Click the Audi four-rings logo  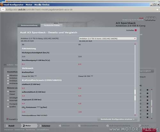pyautogui.click(x=151, y=19)
